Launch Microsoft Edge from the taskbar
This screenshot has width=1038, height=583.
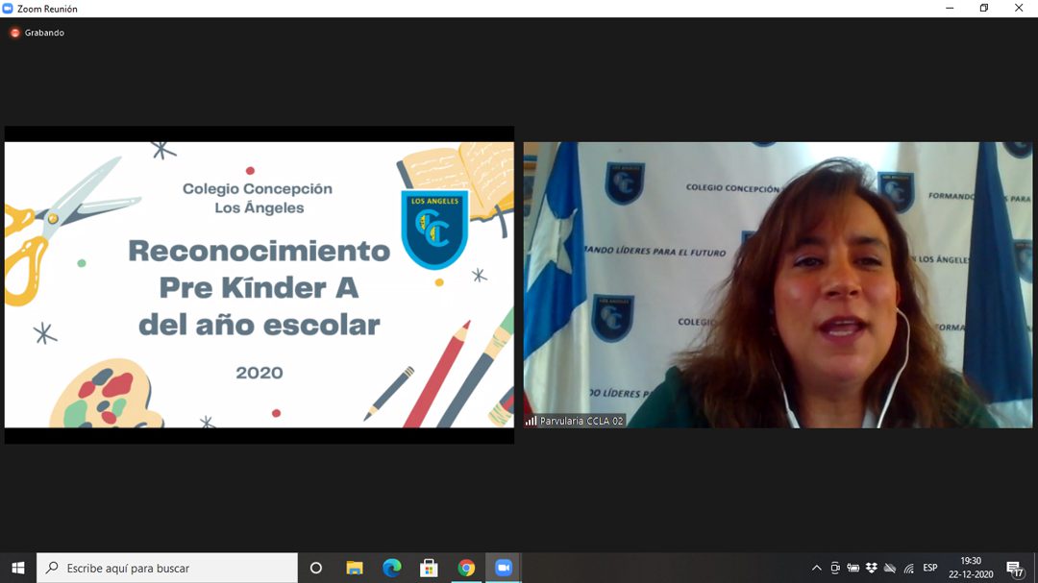coord(391,568)
